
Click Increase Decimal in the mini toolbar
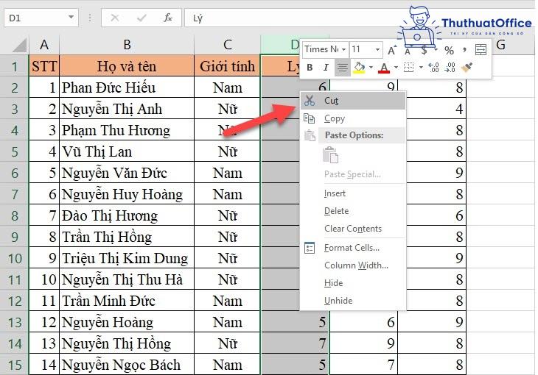point(433,68)
